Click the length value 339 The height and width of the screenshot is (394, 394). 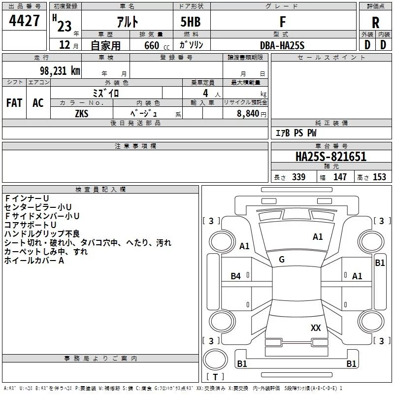coord(298,177)
